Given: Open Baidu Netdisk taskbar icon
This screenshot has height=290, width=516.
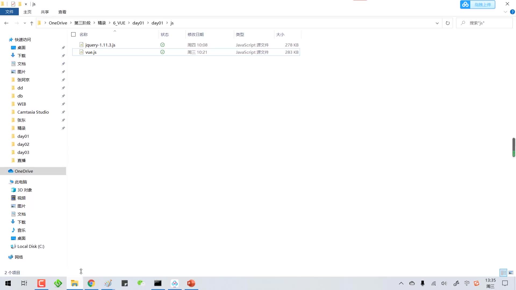Looking at the screenshot, I should point(175,283).
